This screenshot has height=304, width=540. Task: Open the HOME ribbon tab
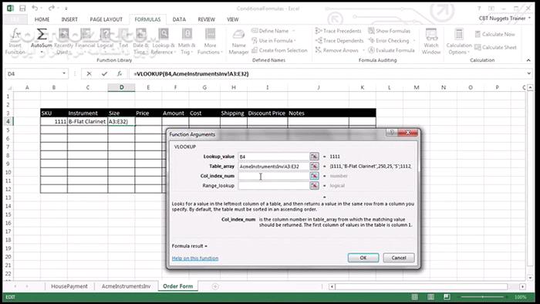pos(42,19)
